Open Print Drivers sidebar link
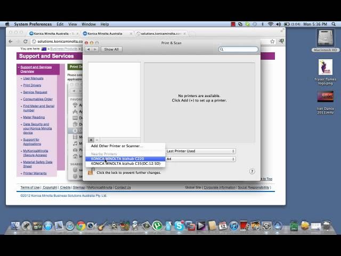The image size is (341, 256). click(32, 85)
